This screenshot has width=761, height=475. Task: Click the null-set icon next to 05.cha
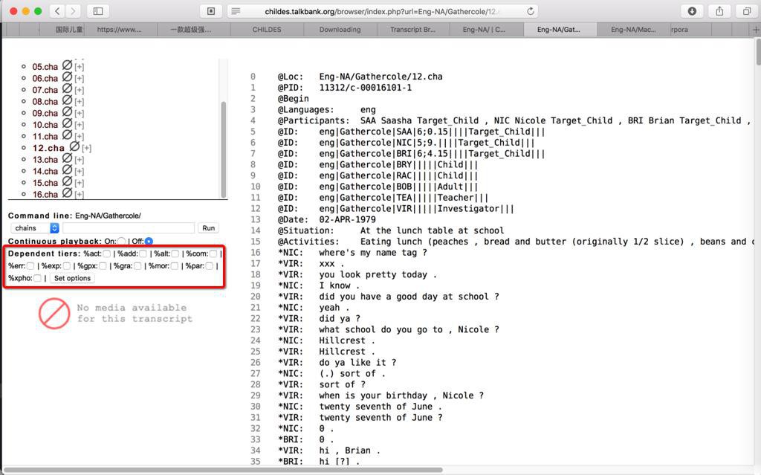point(67,65)
